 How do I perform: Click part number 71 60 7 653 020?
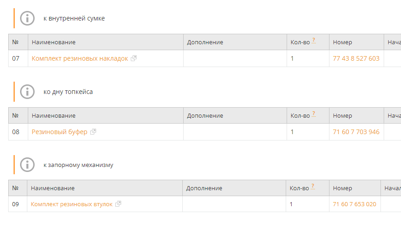coord(355,204)
